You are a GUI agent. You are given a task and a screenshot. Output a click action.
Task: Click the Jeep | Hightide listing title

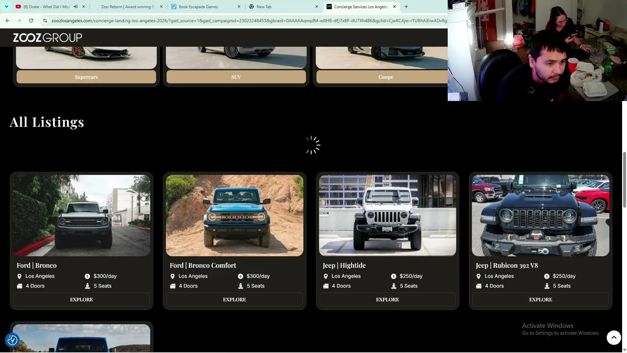pos(344,265)
